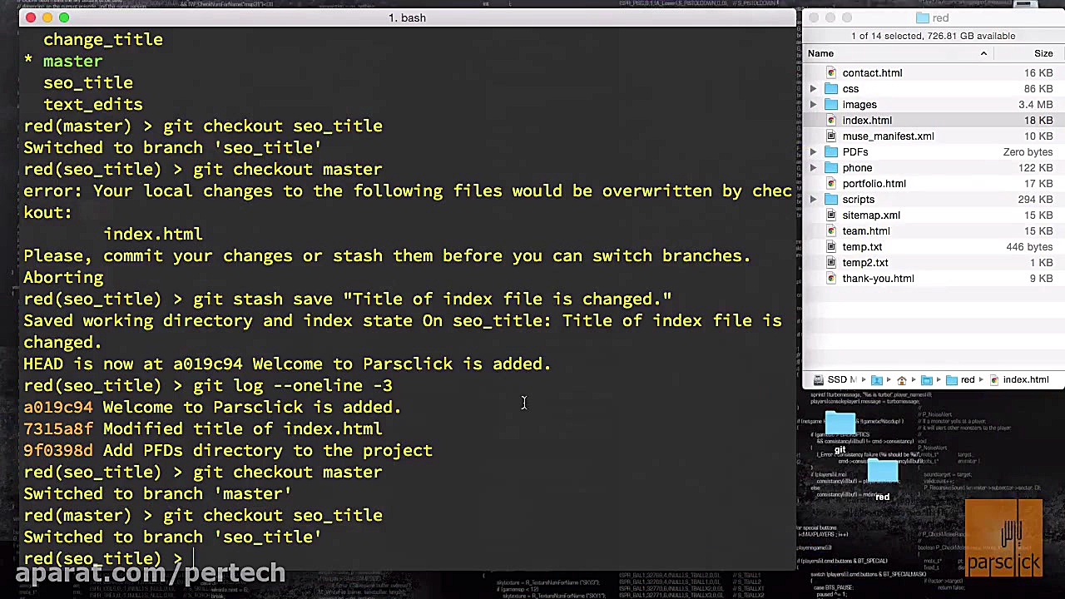Select the contact.html file icon in Finder
The height and width of the screenshot is (599, 1065).
click(x=830, y=73)
